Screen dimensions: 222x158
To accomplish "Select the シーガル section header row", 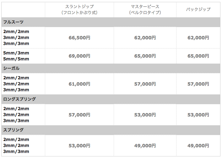I will [x=111, y=68].
